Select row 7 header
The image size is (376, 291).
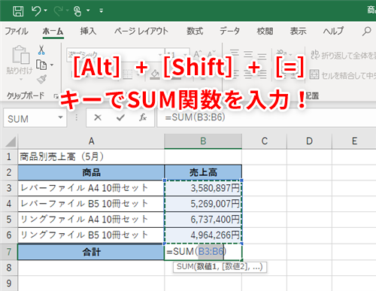coord(9,252)
